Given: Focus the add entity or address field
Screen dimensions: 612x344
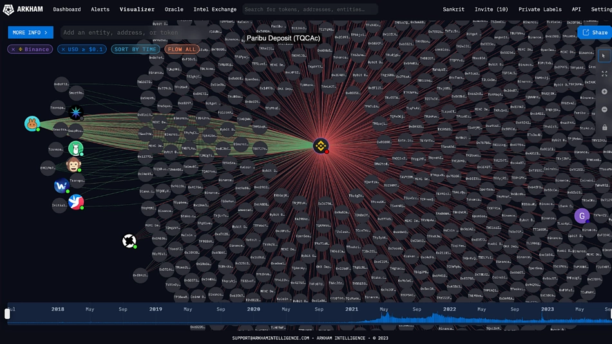Looking at the screenshot, I should click(133, 32).
